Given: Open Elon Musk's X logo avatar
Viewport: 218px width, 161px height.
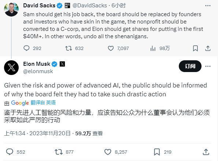Looking at the screenshot, I should [11, 68].
